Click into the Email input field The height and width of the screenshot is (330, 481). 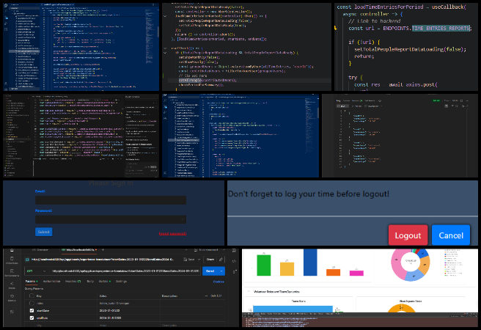(110, 200)
